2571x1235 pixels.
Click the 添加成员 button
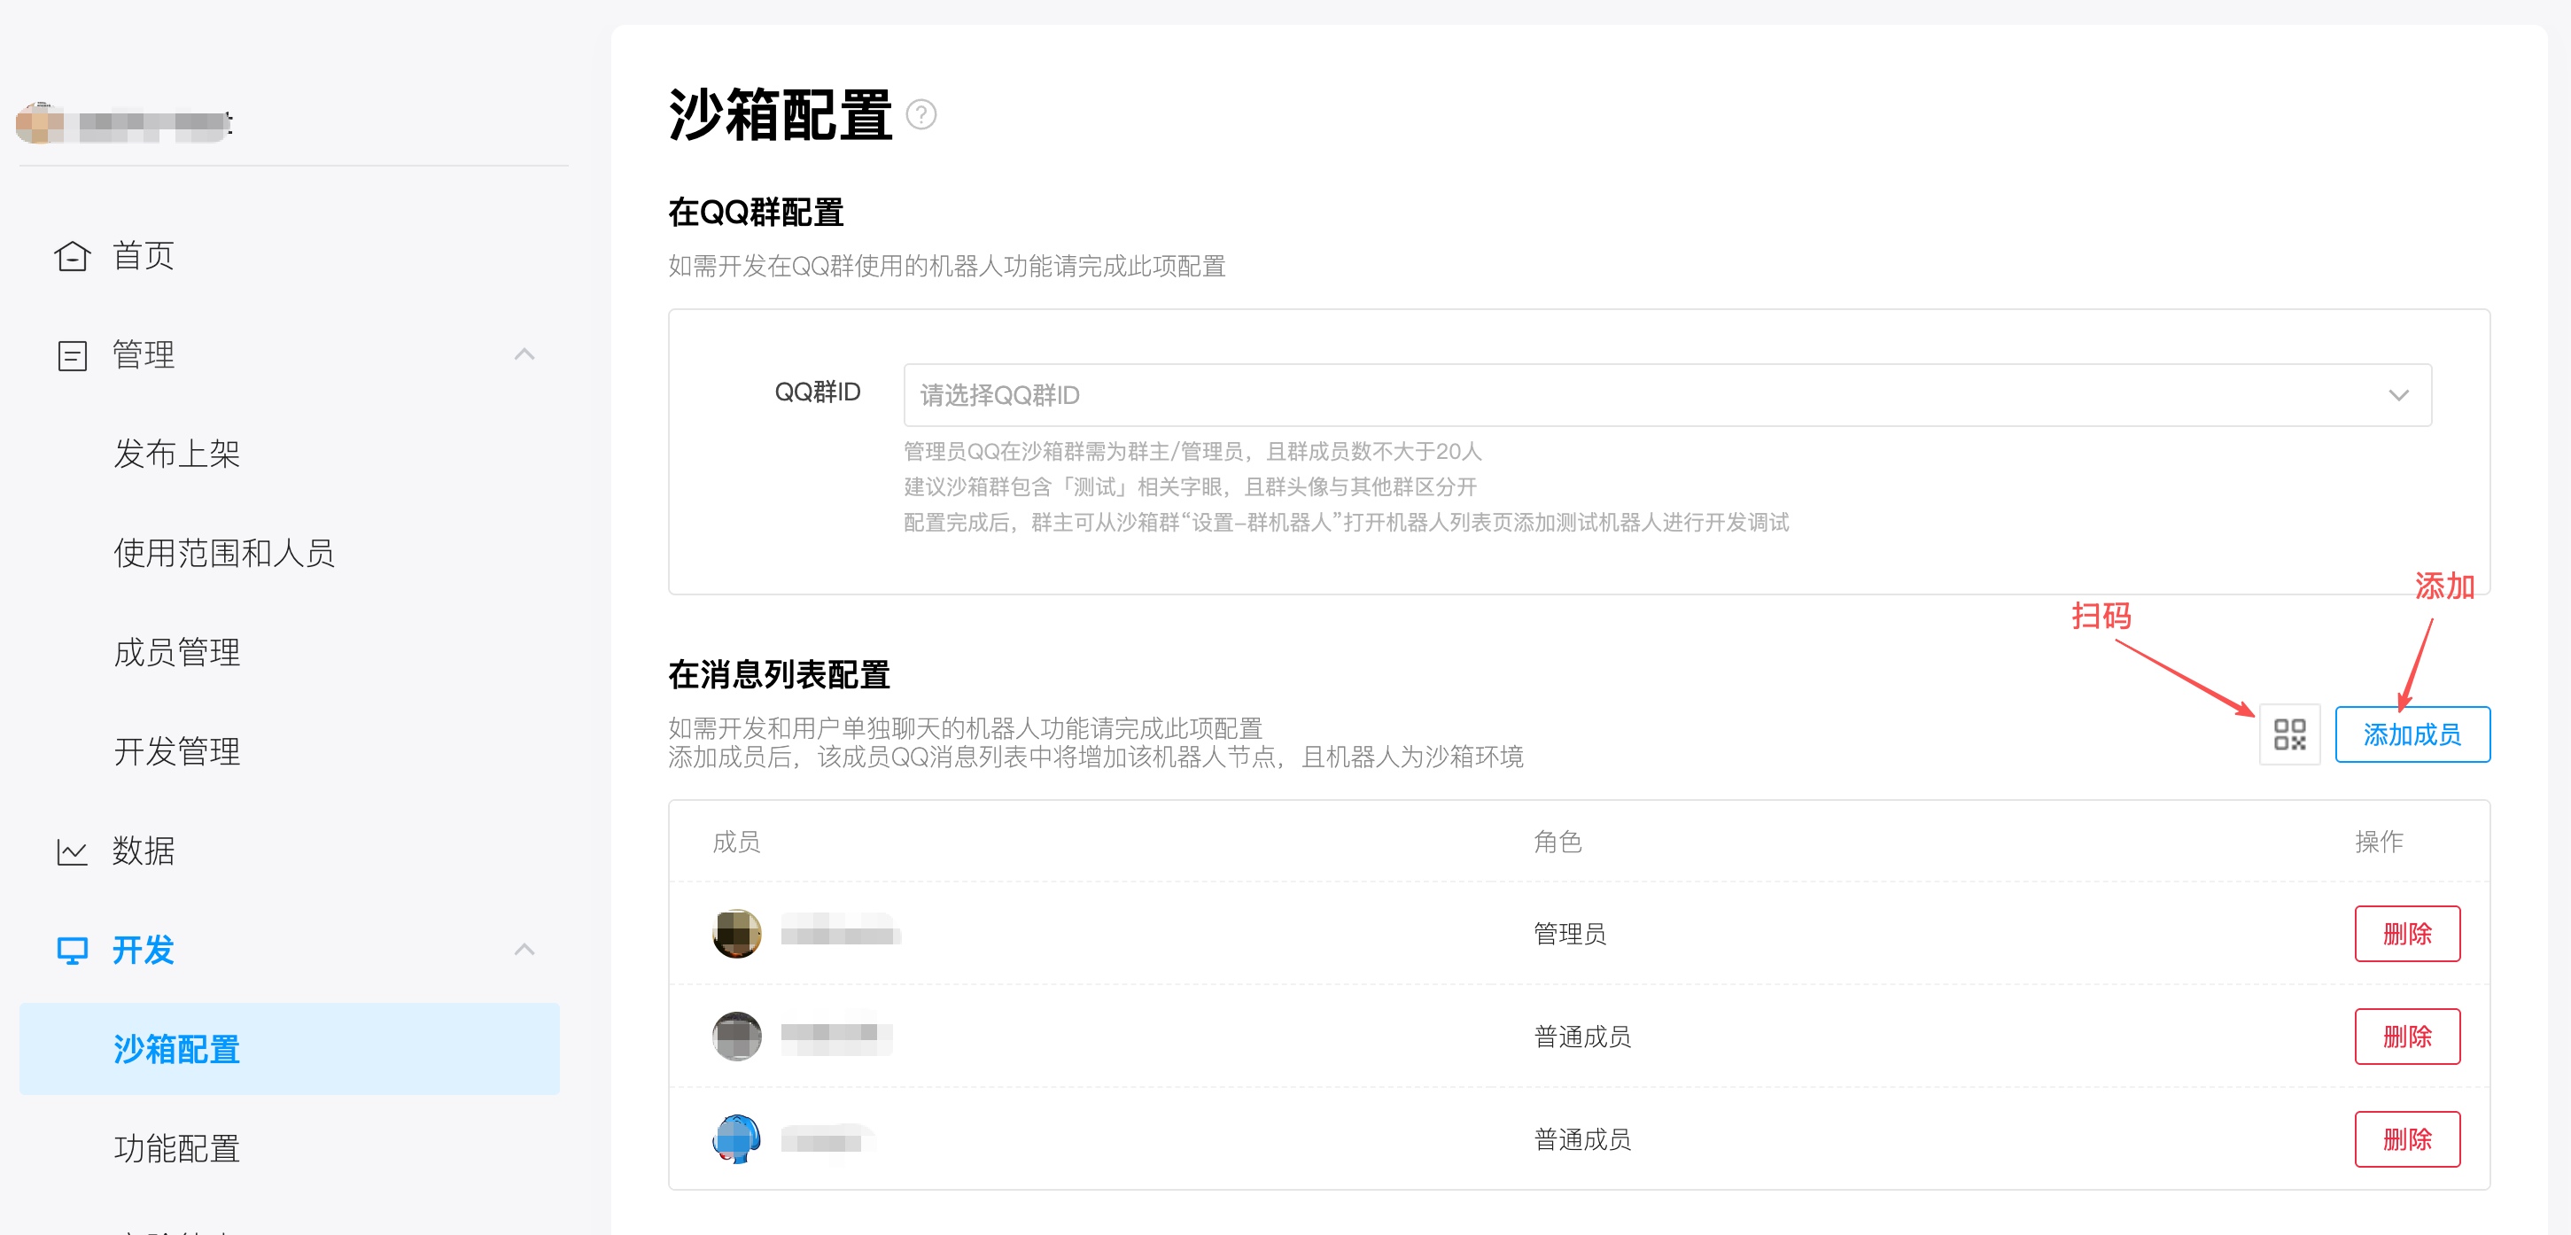pos(2412,734)
